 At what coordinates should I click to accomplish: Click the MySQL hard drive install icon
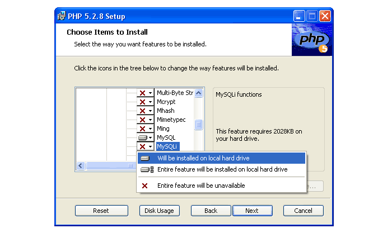143,137
